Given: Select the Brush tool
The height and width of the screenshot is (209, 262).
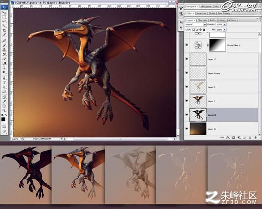Looking at the screenshot, I should click(x=4, y=45).
